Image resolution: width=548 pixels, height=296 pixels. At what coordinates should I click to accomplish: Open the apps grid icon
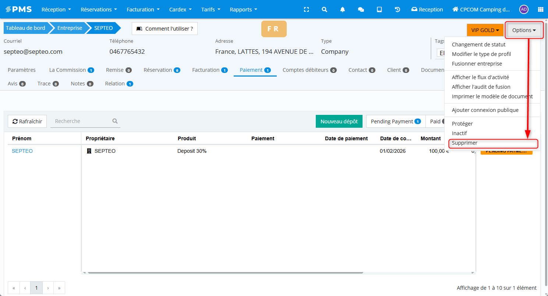coord(540,10)
